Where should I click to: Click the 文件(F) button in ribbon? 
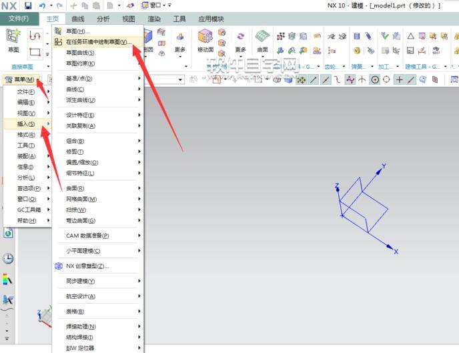[x=19, y=19]
